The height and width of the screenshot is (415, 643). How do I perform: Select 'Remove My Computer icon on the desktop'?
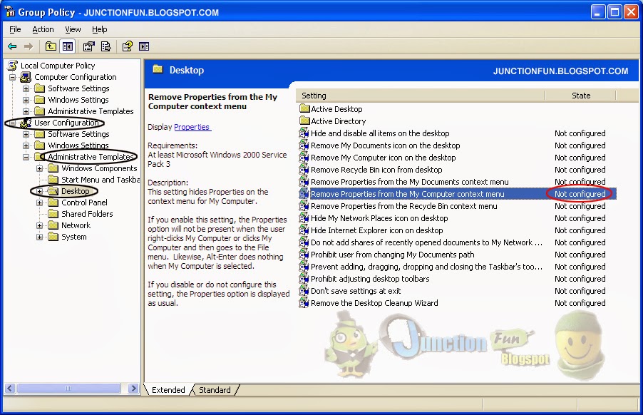pos(383,158)
